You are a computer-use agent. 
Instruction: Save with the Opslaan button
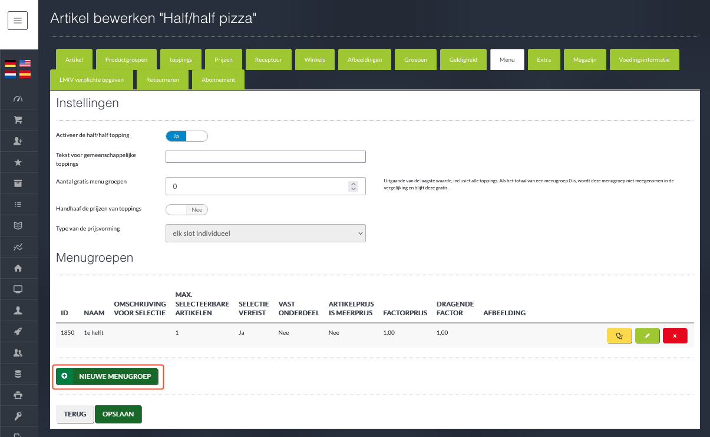[x=118, y=414]
